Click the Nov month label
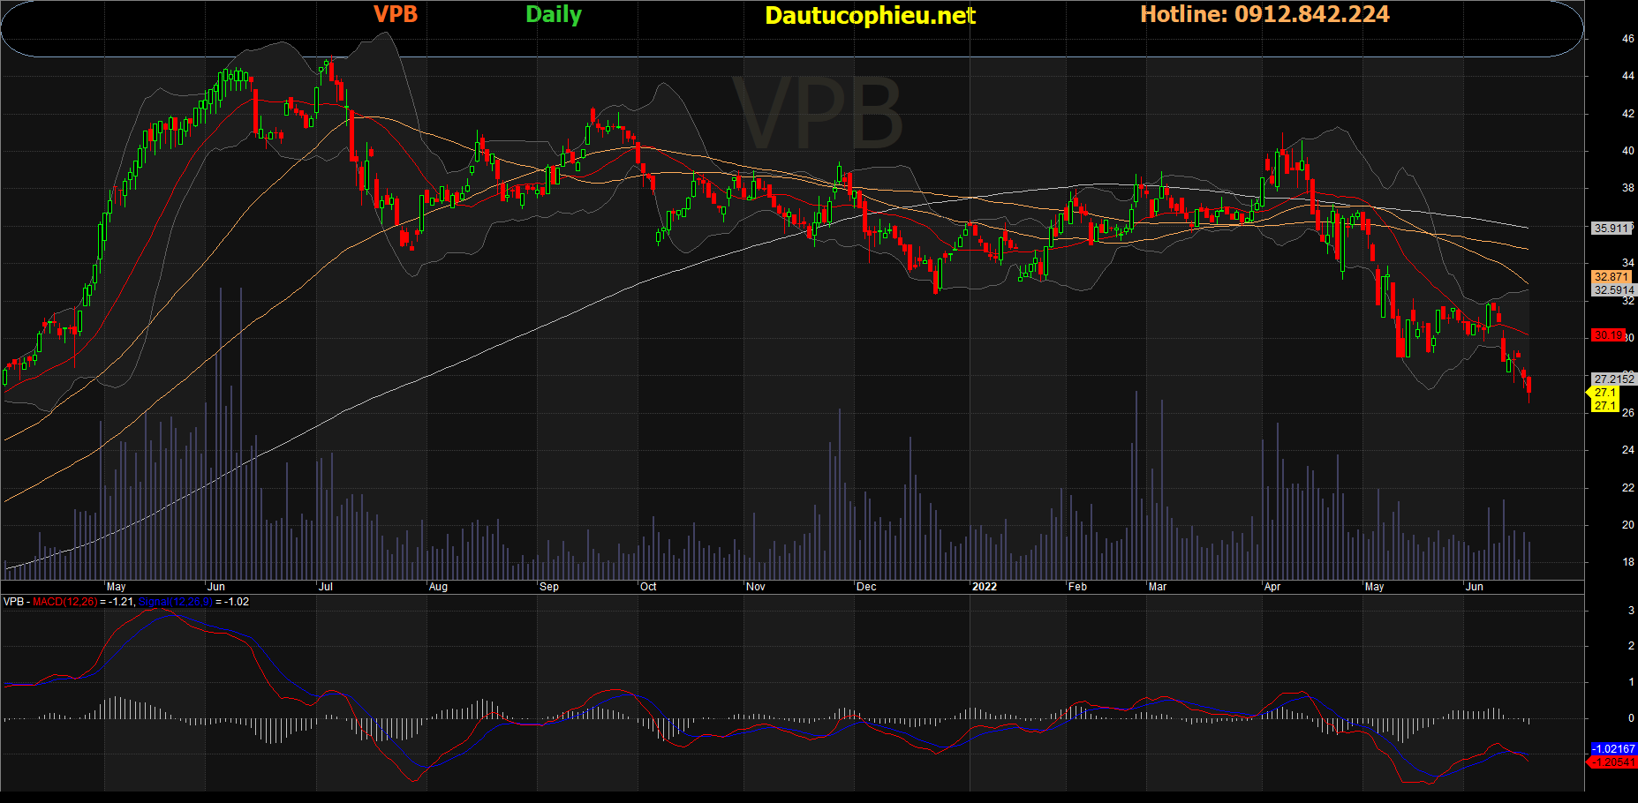The image size is (1638, 803). [x=755, y=587]
